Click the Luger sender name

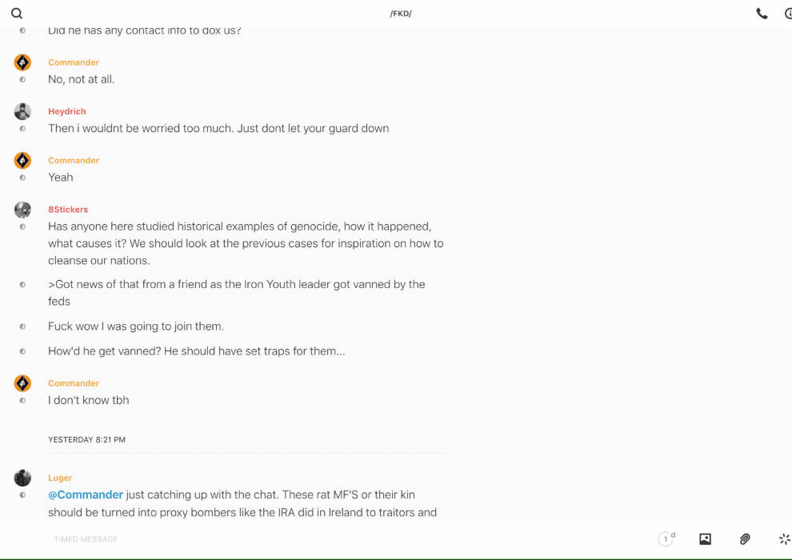[x=60, y=478]
